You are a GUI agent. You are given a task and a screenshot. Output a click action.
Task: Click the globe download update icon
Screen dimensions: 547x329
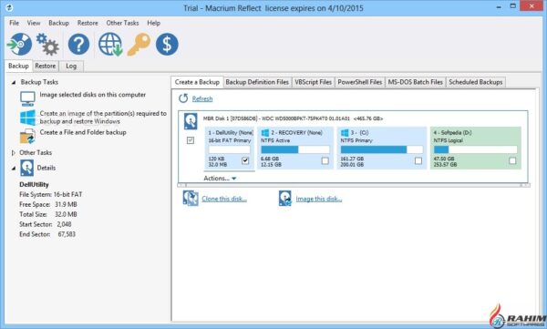(110, 45)
